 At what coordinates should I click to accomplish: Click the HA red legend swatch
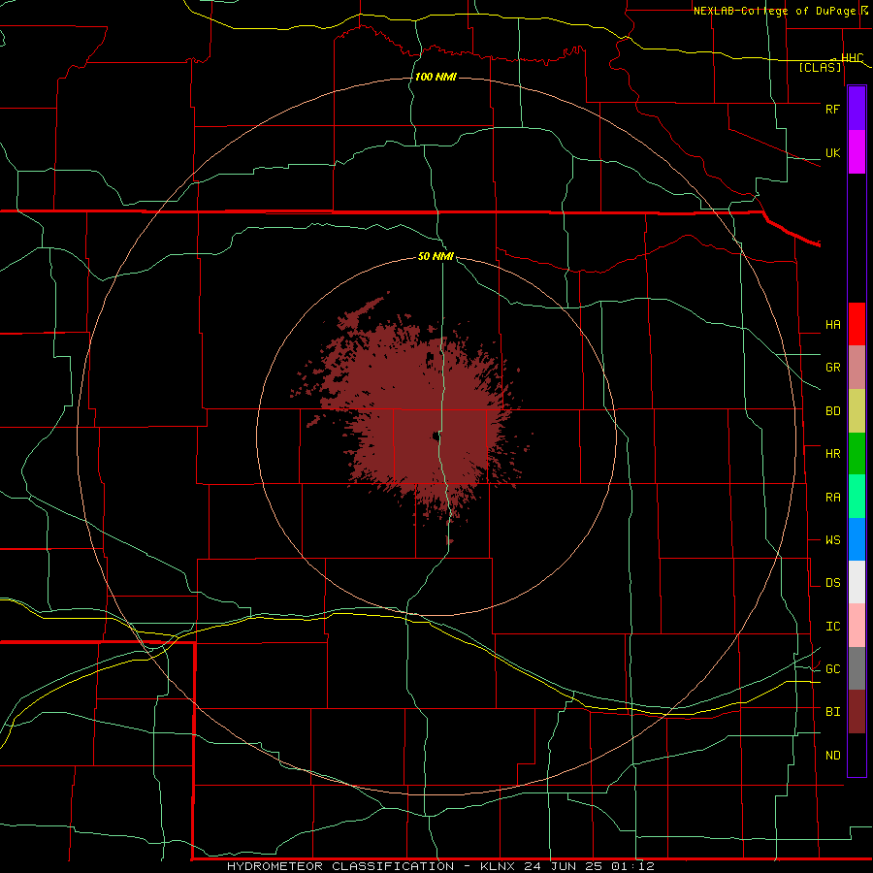(x=857, y=324)
